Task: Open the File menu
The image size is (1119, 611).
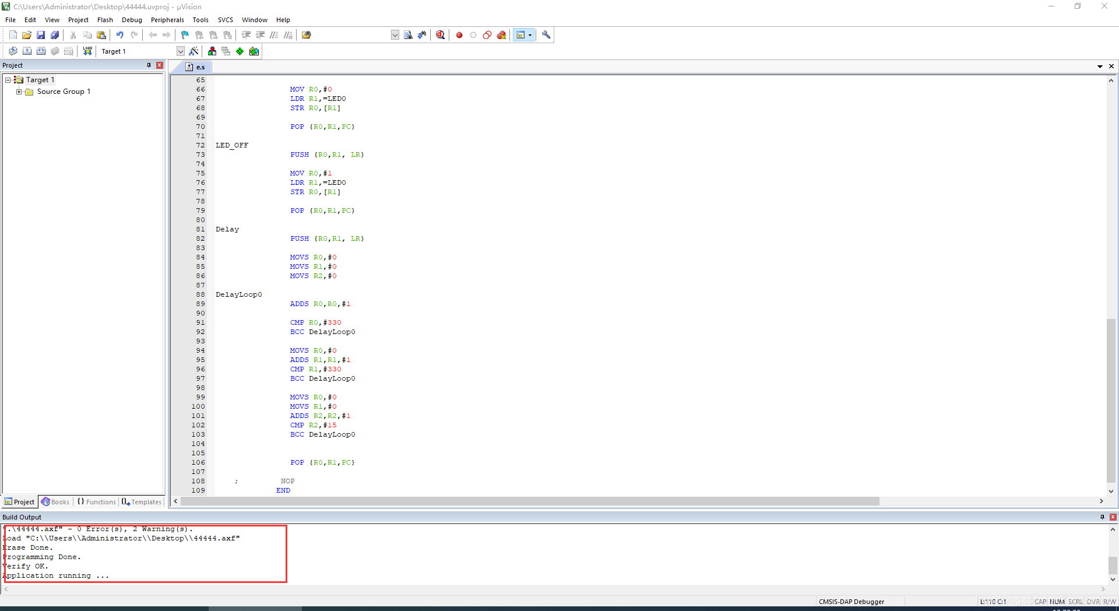Action: click(10, 20)
